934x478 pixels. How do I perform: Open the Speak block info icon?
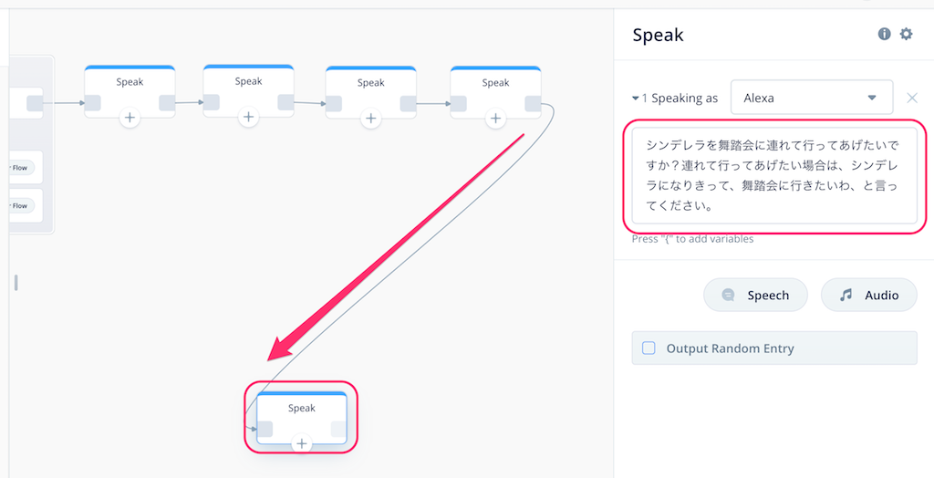pos(884,34)
